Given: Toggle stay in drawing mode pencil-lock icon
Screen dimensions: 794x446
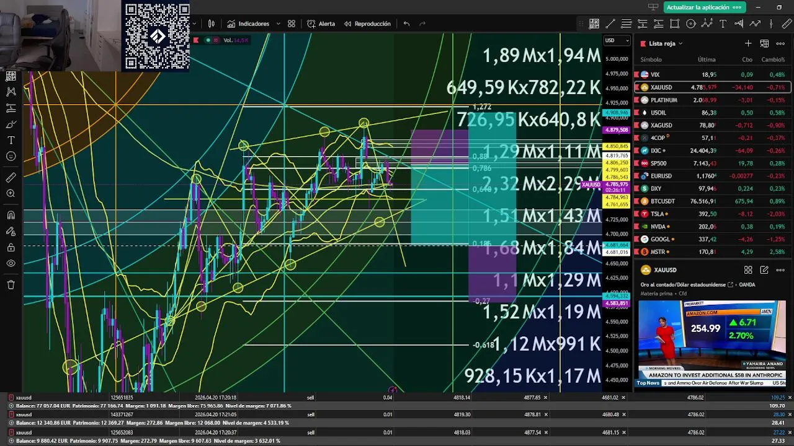Looking at the screenshot, I should [x=11, y=231].
